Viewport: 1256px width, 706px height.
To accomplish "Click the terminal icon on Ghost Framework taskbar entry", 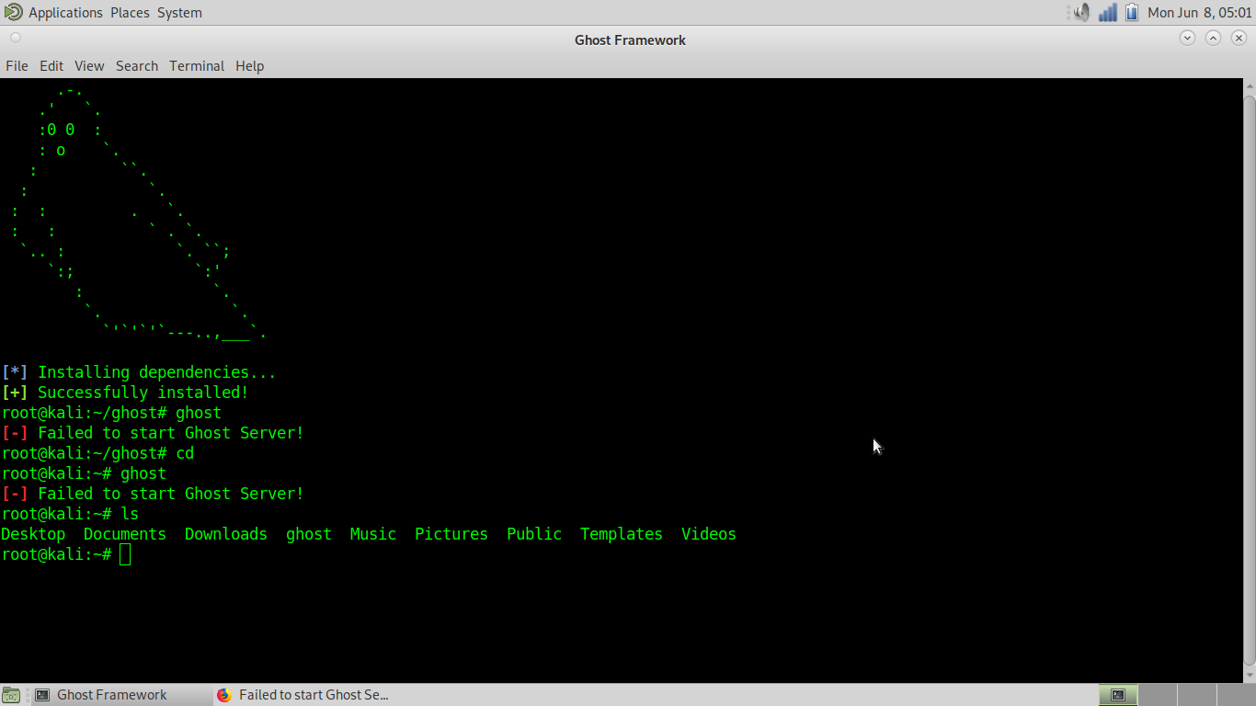I will click(40, 694).
